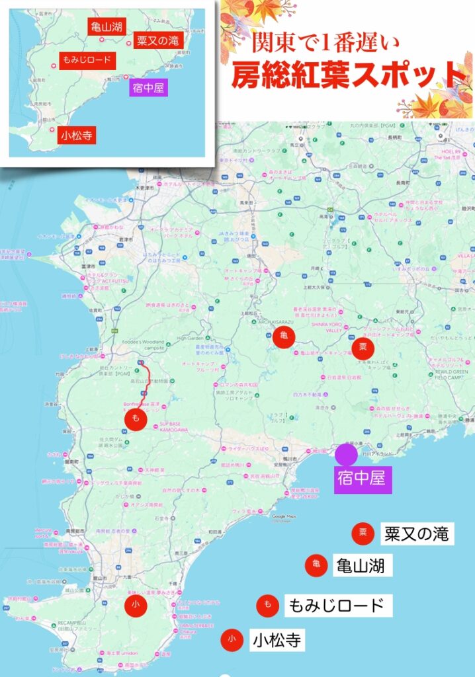The width and height of the screenshot is (475, 677).
Task: Select the red も marker on the main map
Action: [x=136, y=419]
